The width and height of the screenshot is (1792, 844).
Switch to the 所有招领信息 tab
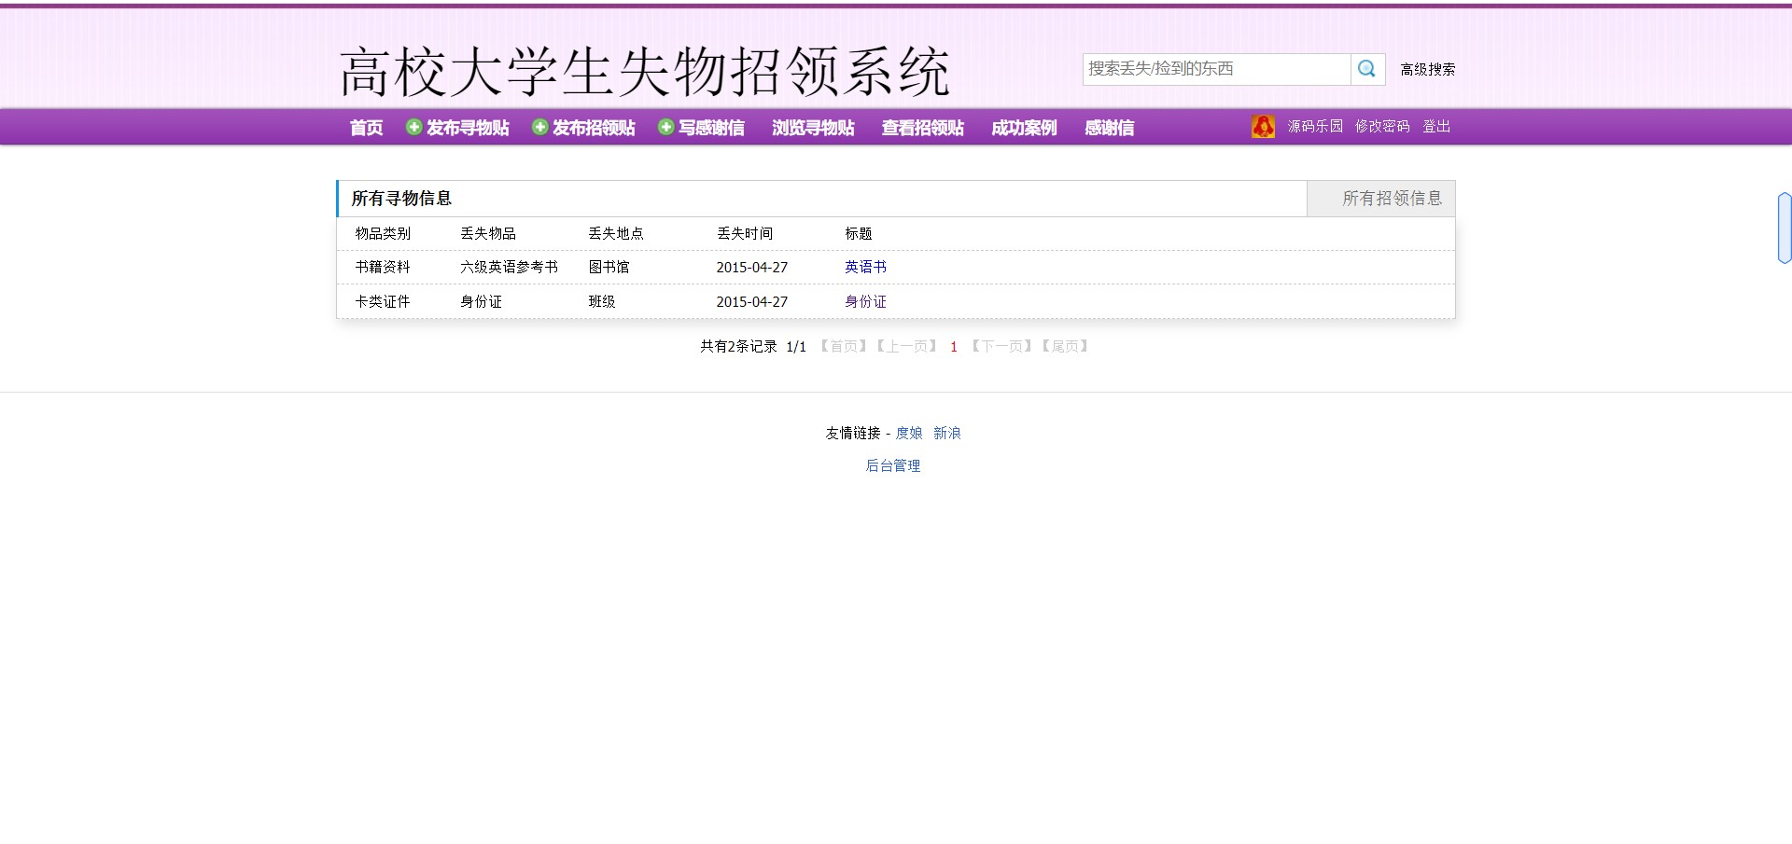(x=1391, y=199)
